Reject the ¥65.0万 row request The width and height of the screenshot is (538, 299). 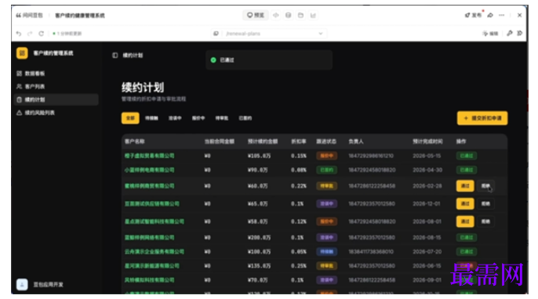coord(485,204)
